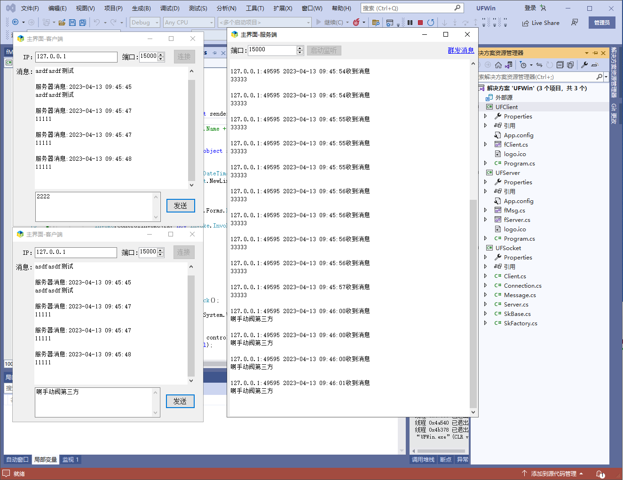Click the Save All toolbar icon
Screen dimensions: 623x480
click(x=83, y=23)
